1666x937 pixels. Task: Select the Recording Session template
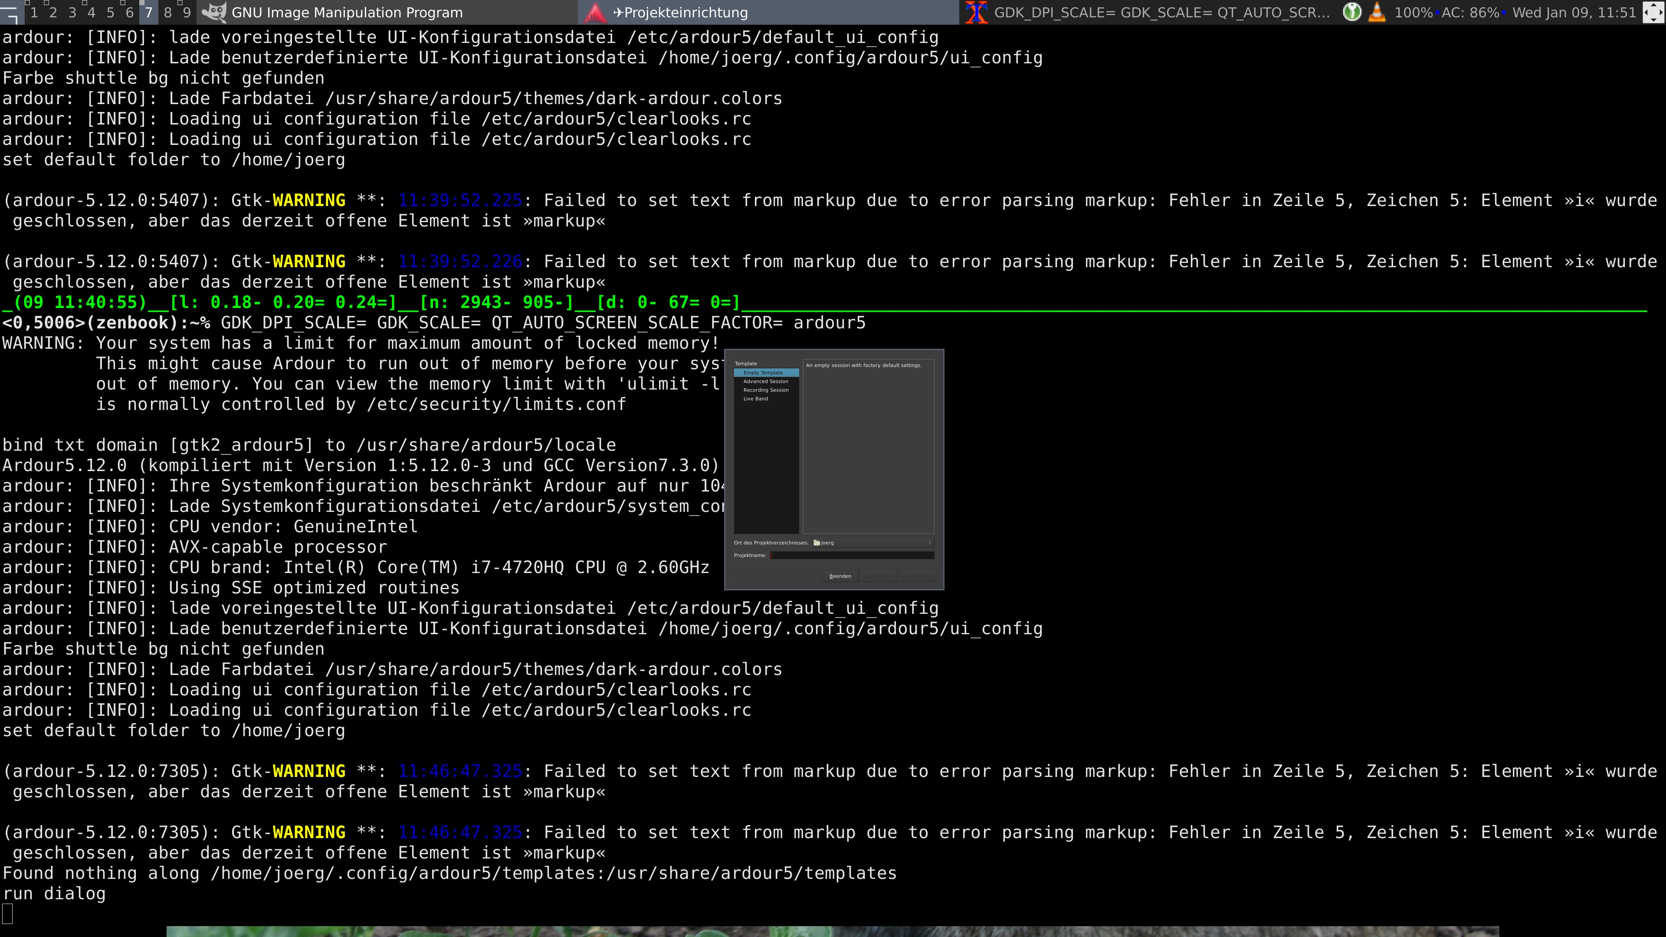766,390
